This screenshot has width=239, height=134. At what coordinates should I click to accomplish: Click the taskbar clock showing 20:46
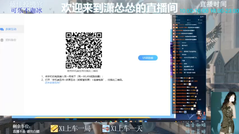click(197, 121)
